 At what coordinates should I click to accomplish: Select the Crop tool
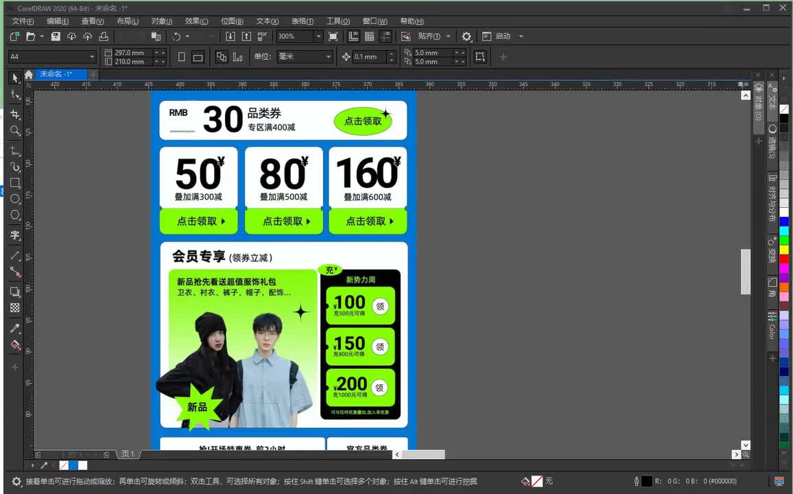(x=15, y=115)
